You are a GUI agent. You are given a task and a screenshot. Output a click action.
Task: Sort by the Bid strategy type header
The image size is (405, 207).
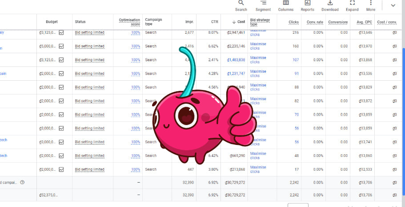(260, 22)
